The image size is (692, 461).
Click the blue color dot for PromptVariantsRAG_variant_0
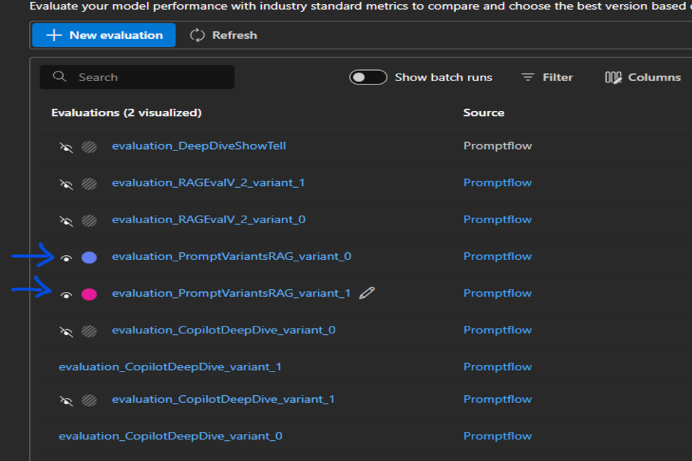pos(89,258)
